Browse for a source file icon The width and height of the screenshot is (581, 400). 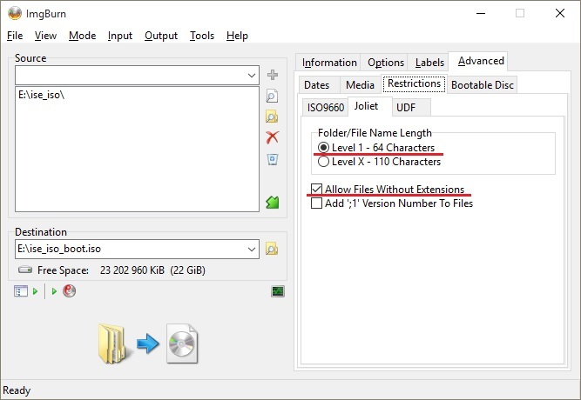(x=272, y=97)
